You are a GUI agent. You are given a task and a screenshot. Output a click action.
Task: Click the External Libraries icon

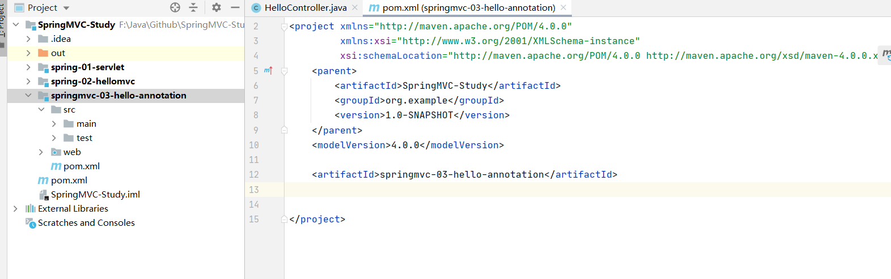[31, 209]
